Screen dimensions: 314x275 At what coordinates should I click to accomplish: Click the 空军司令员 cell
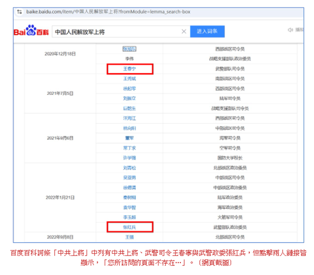230,148
